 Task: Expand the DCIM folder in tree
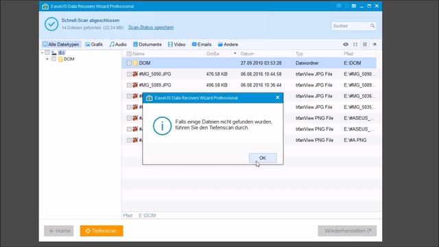pos(47,59)
